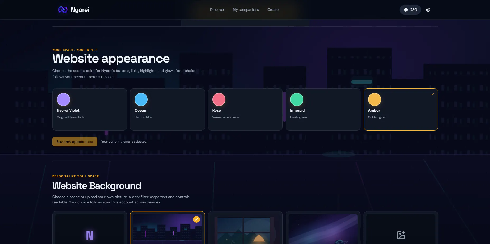The width and height of the screenshot is (490, 244).
Task: Click the 'PERSONALIZE YOUR SPACE' label
Action: pyautogui.click(x=76, y=176)
